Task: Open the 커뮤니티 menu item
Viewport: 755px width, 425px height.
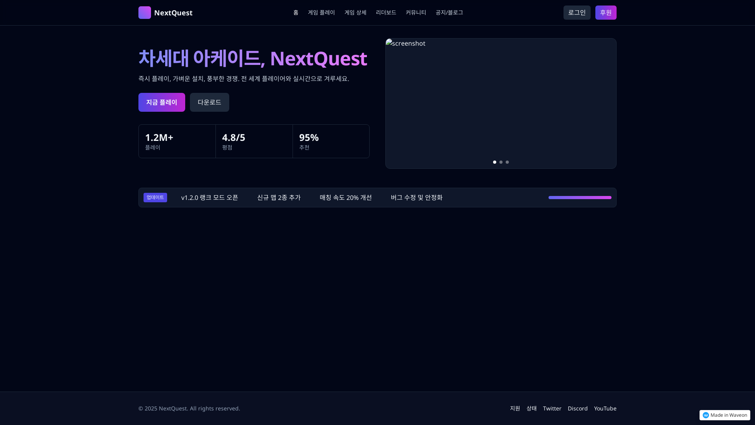Action: point(415,12)
